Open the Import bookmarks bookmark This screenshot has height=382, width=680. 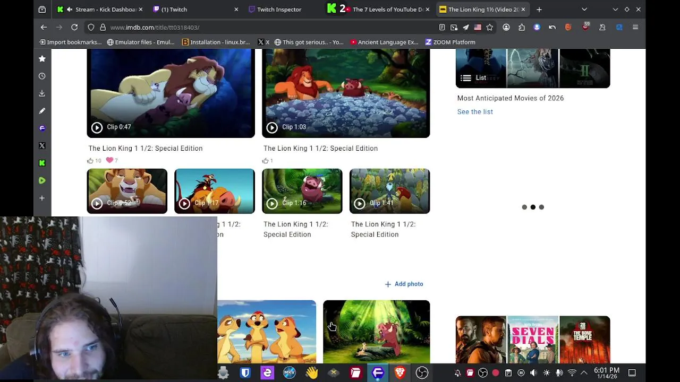(70, 42)
